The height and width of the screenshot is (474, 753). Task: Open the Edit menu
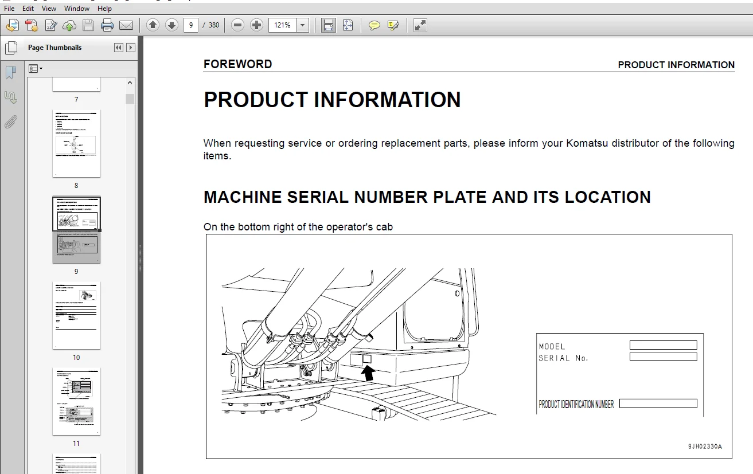coord(28,9)
